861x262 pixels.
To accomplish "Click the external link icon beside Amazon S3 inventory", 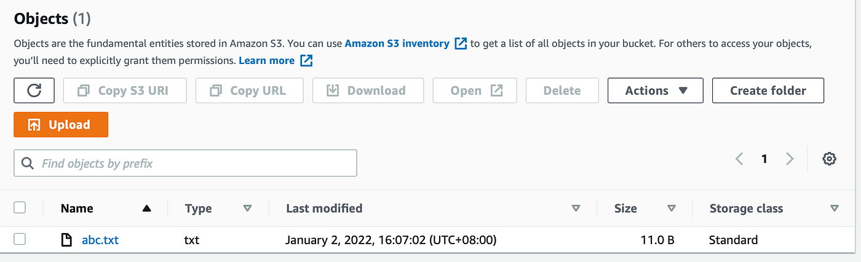I will coord(461,44).
